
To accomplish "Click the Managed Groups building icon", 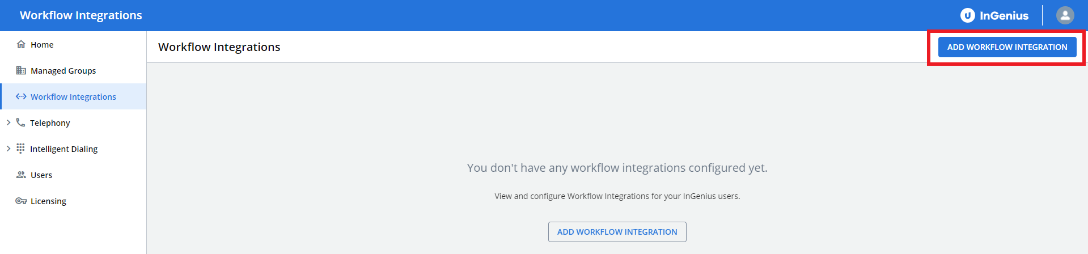I will click(x=21, y=70).
